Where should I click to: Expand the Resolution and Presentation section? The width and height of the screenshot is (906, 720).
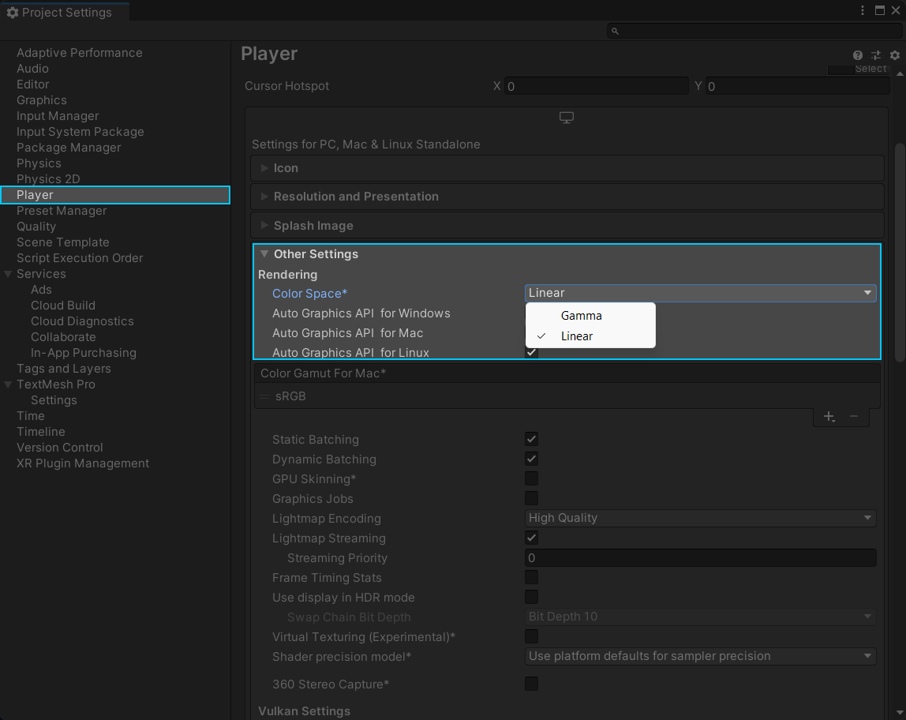tap(265, 197)
